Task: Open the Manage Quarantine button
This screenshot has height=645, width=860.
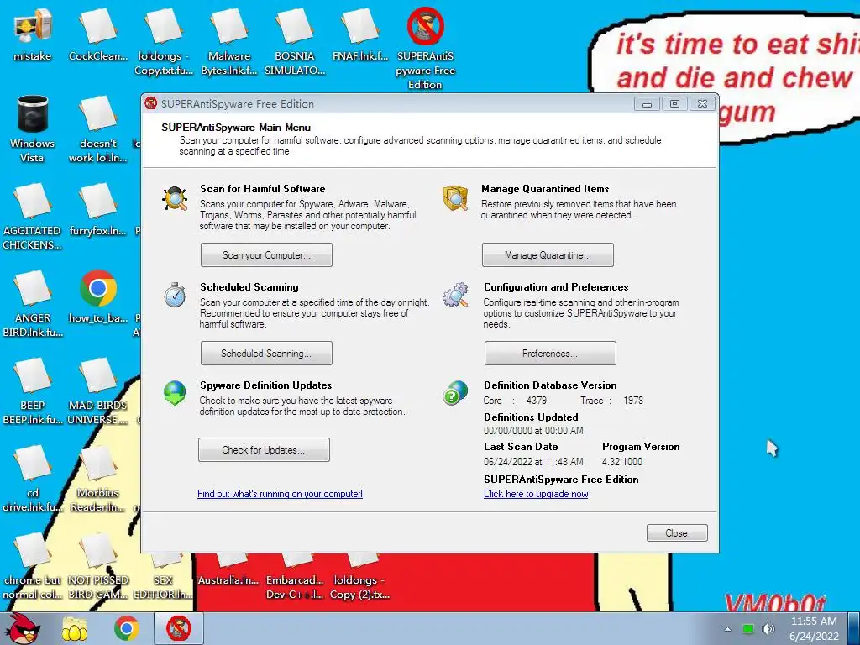Action: 548,255
